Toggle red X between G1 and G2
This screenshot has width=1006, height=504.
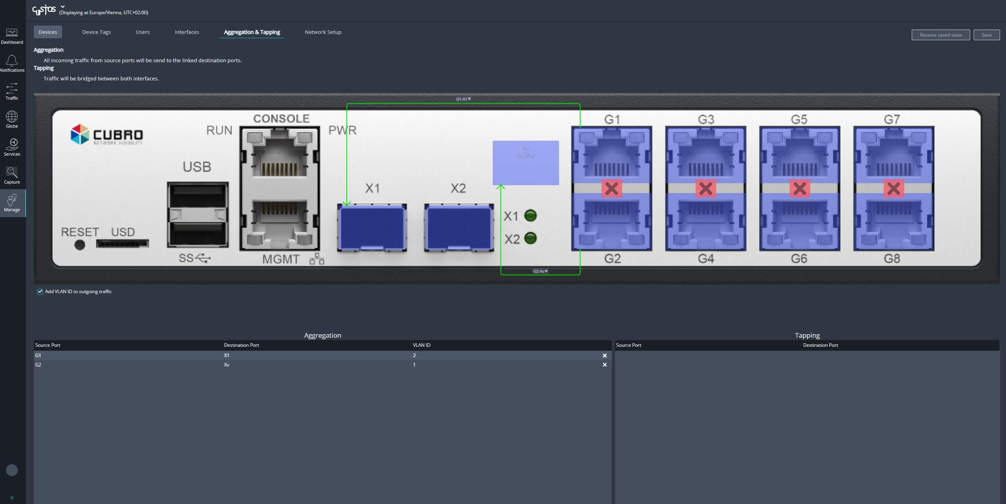[611, 188]
